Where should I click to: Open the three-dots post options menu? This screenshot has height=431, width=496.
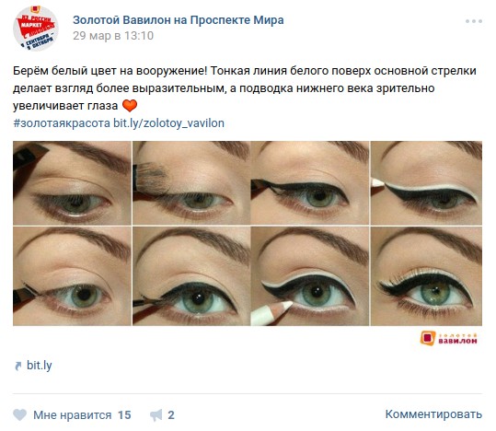(474, 21)
